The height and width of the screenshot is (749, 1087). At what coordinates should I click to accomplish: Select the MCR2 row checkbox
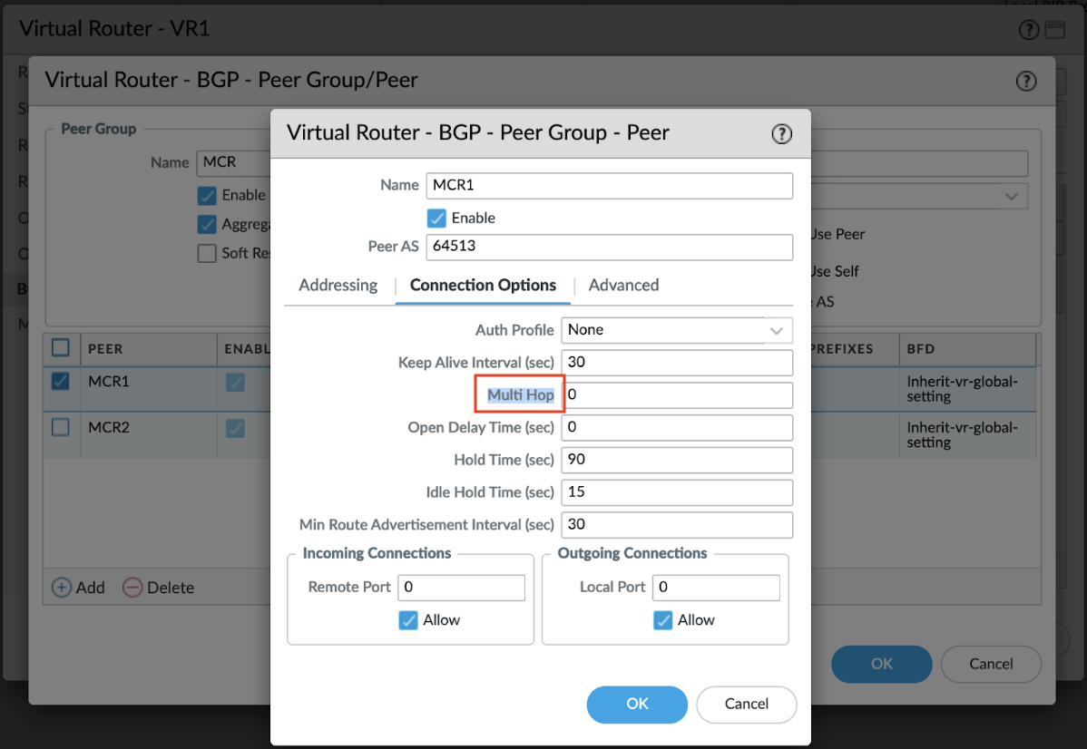61,427
